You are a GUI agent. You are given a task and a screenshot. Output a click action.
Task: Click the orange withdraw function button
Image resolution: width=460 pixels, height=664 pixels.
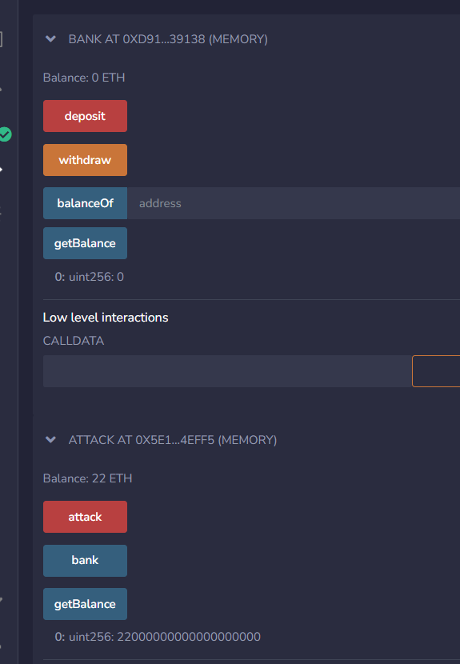(85, 160)
